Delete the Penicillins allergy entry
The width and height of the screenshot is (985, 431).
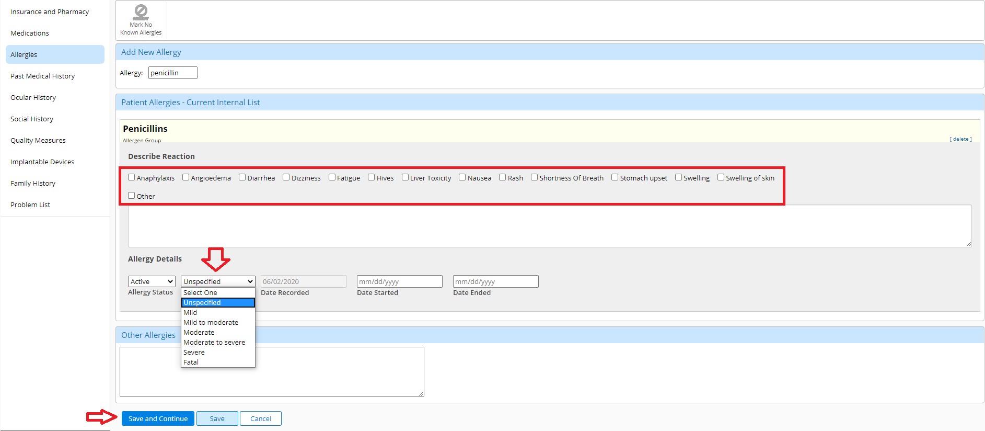click(960, 139)
